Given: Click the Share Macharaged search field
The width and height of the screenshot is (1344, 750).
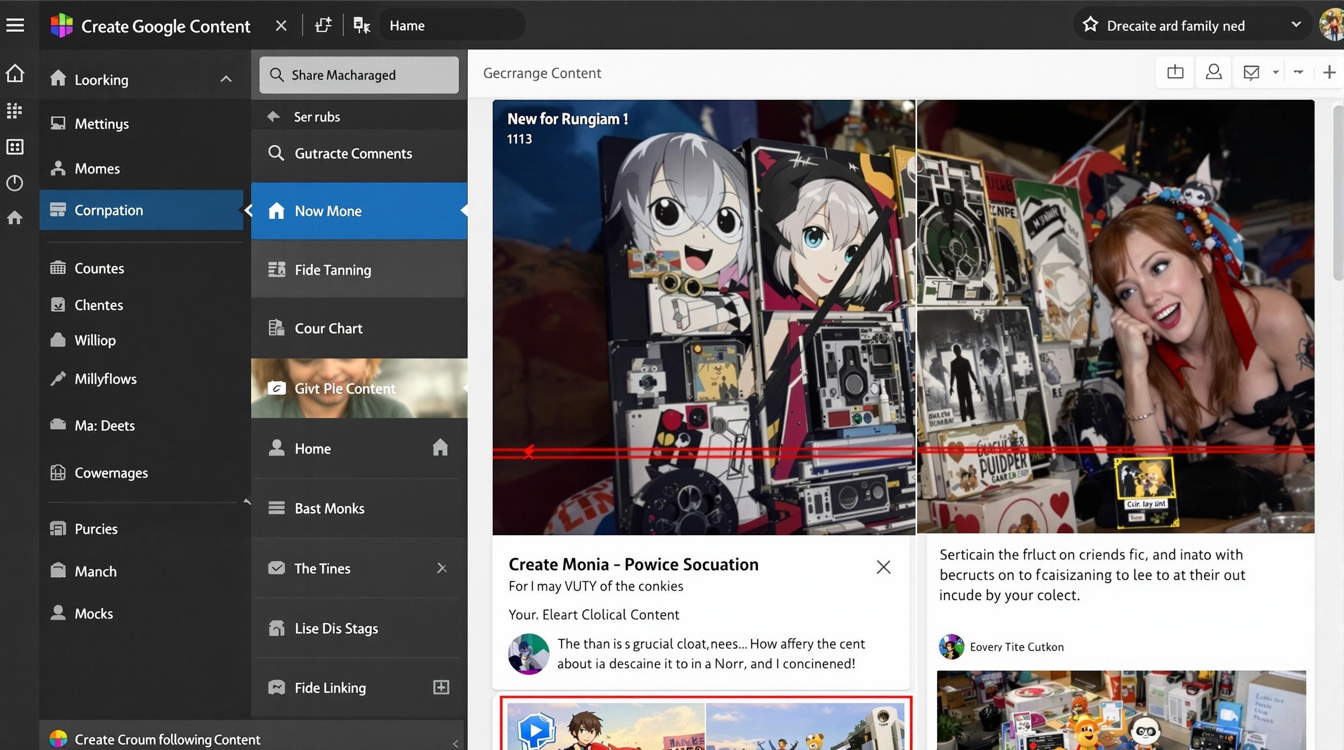Looking at the screenshot, I should (x=359, y=75).
